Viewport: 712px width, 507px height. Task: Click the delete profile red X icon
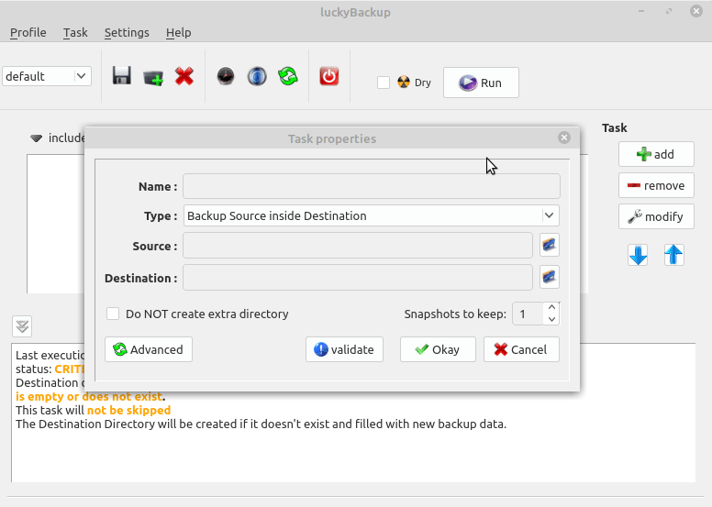[x=184, y=76]
